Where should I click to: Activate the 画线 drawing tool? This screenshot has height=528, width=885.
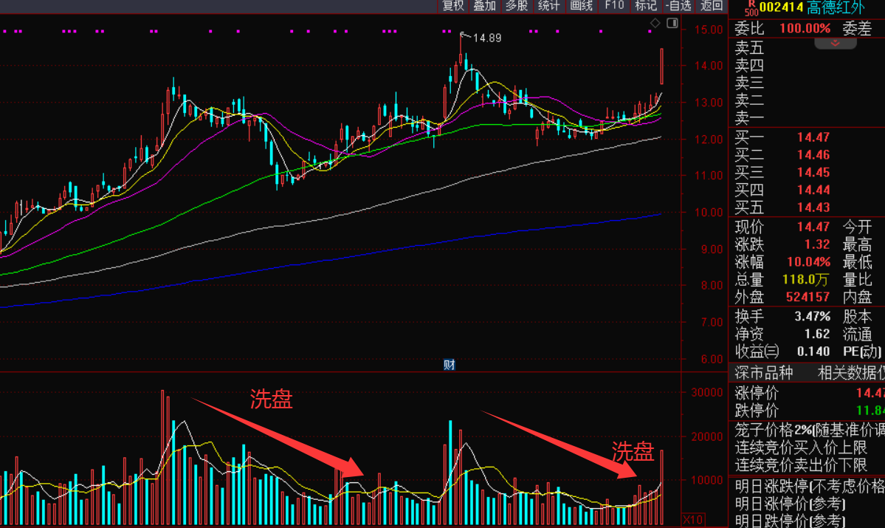(582, 6)
